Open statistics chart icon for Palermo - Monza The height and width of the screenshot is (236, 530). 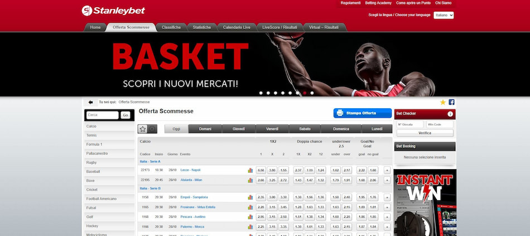click(x=250, y=227)
